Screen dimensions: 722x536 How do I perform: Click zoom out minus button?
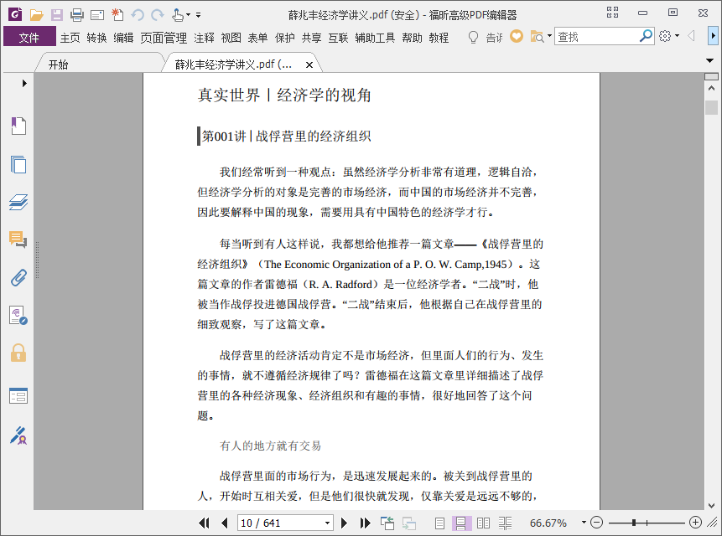tap(596, 523)
